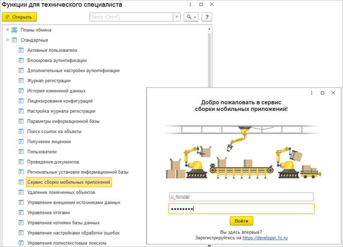Click the icon next to Пользователи

tap(21, 152)
